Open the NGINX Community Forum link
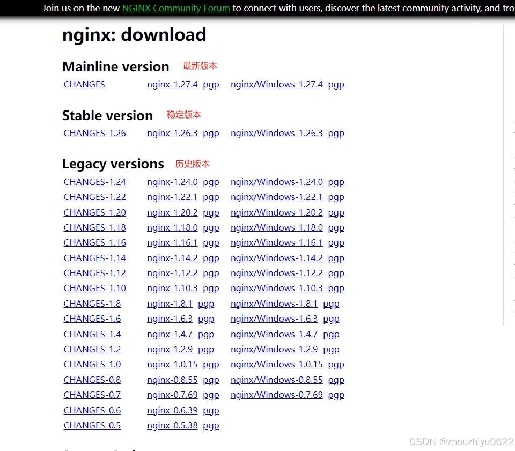 [176, 8]
